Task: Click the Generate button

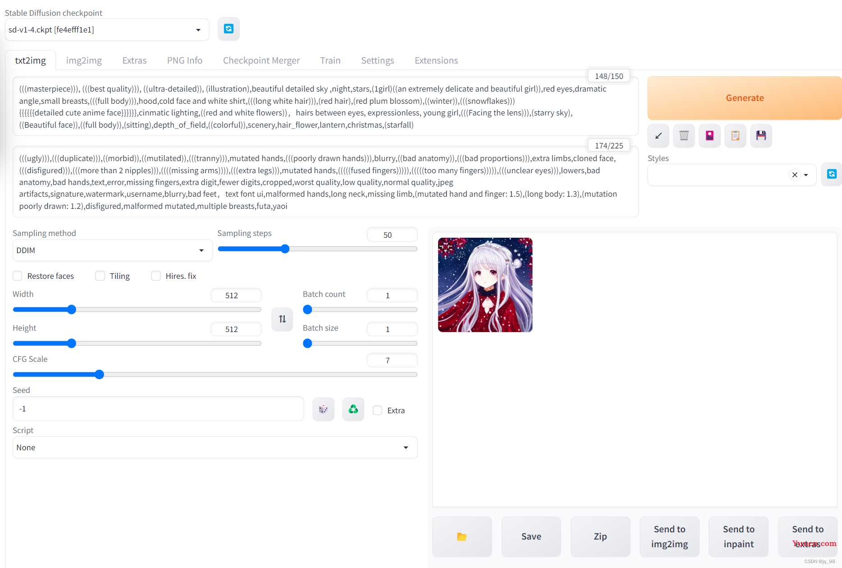Action: click(745, 98)
